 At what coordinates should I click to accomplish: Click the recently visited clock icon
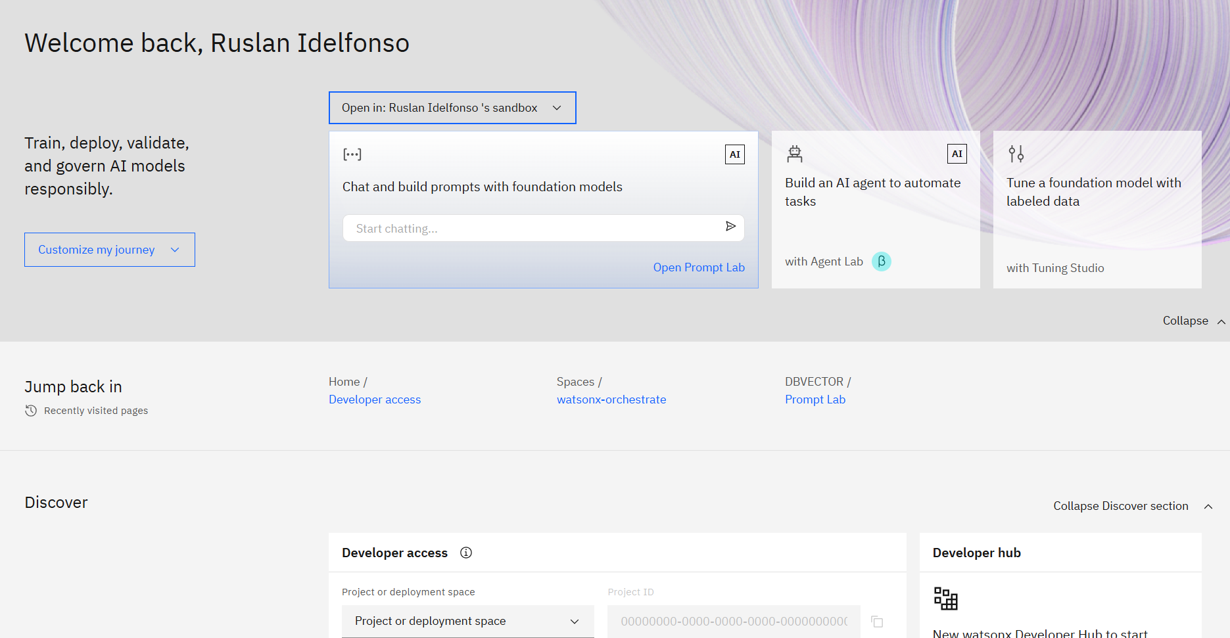31,411
